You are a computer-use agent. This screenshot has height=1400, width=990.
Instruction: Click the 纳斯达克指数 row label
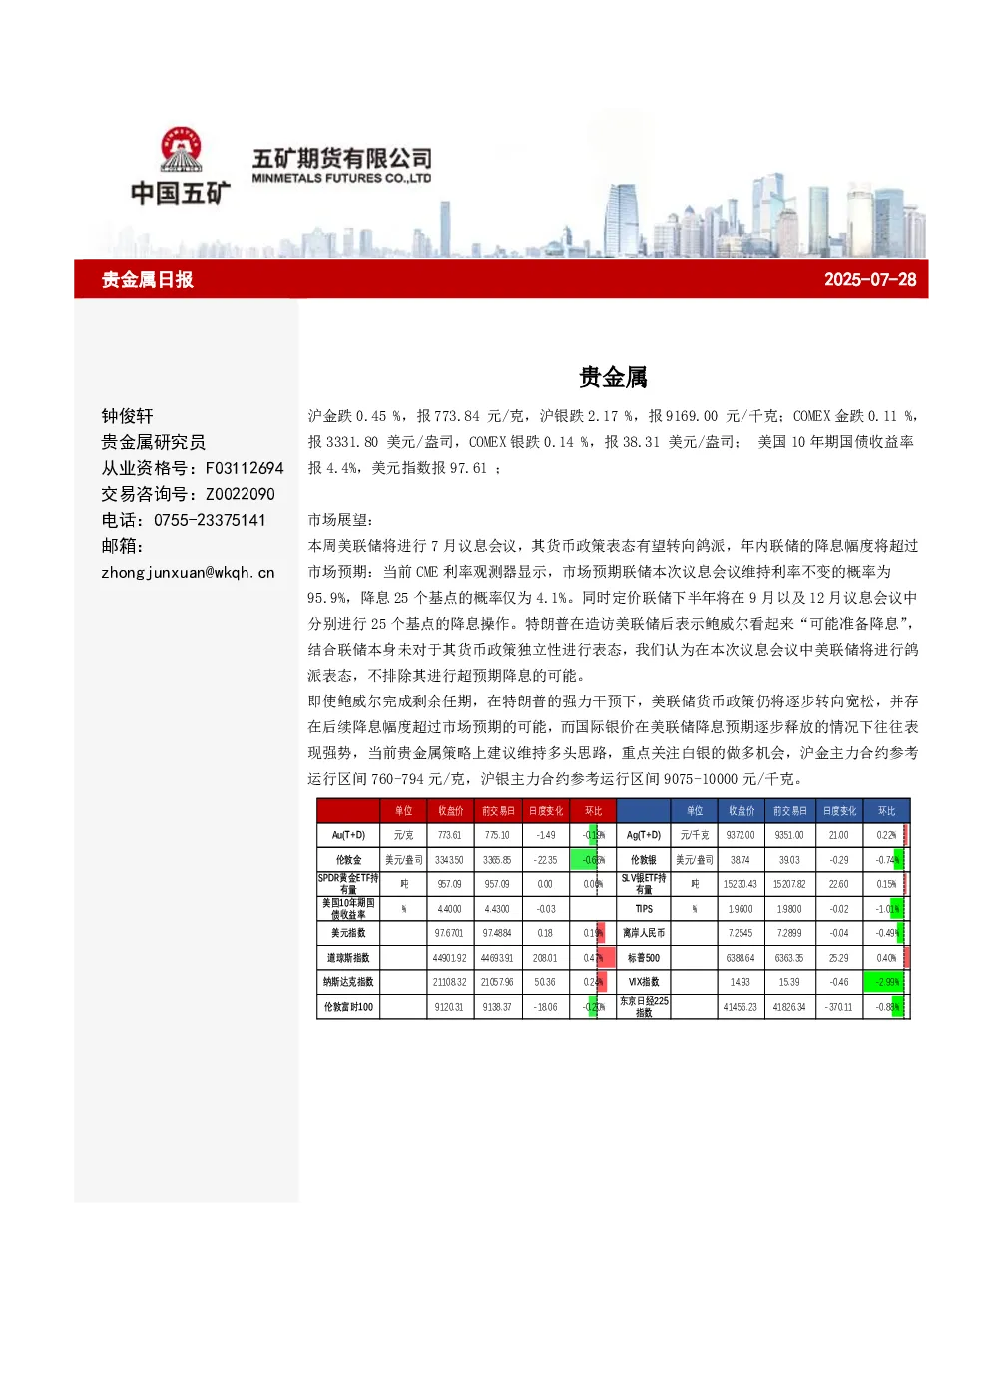(x=348, y=982)
